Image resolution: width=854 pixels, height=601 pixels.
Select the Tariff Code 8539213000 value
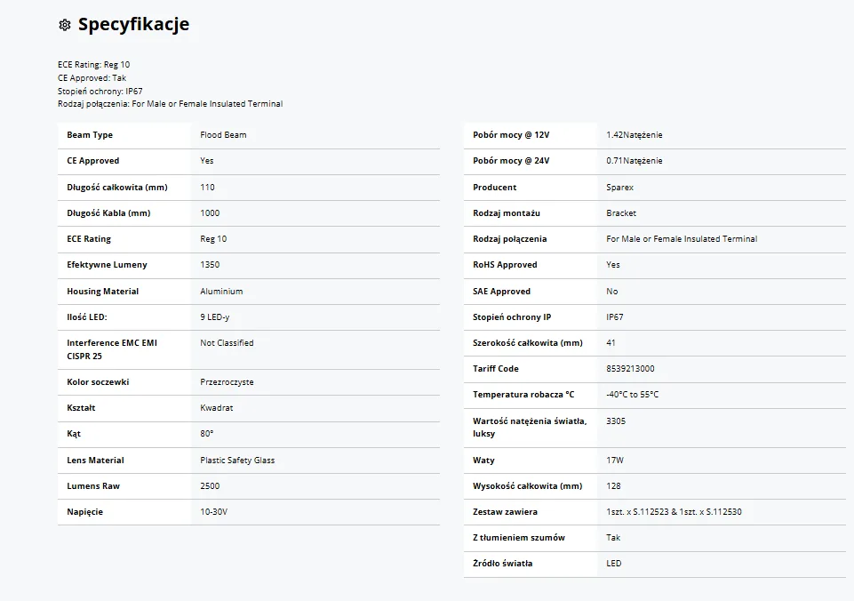pyautogui.click(x=630, y=369)
